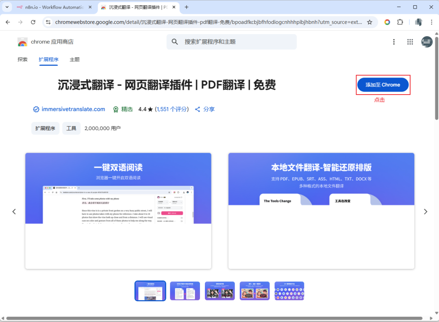Screen dimensions: 439x322
Task: Show the next screenshot with right arrow
Action: click(x=425, y=212)
